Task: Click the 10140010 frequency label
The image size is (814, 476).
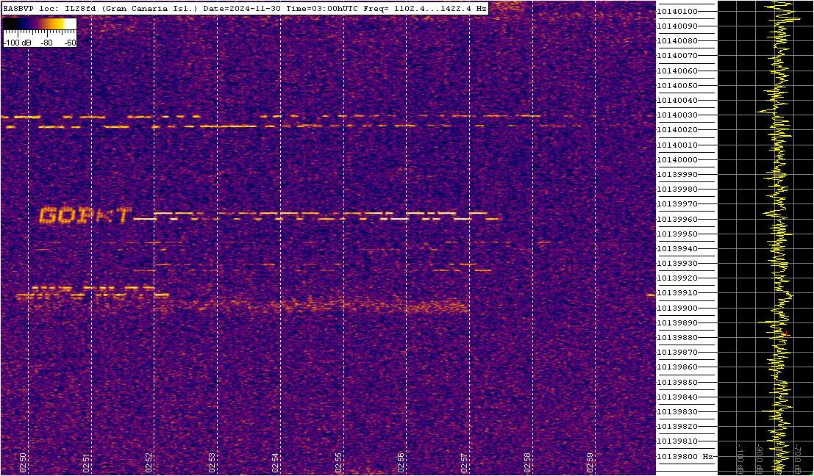Action: coord(677,145)
